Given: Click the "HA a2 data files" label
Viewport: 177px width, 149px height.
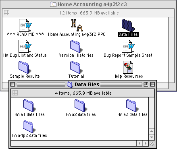Looking at the screenshot, I should click(81, 114).
